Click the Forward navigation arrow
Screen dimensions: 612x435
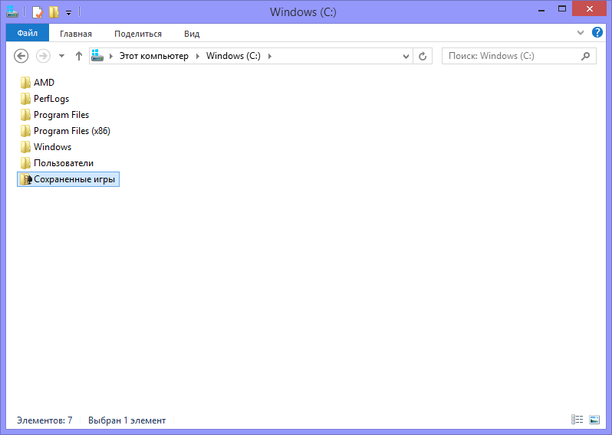43,56
